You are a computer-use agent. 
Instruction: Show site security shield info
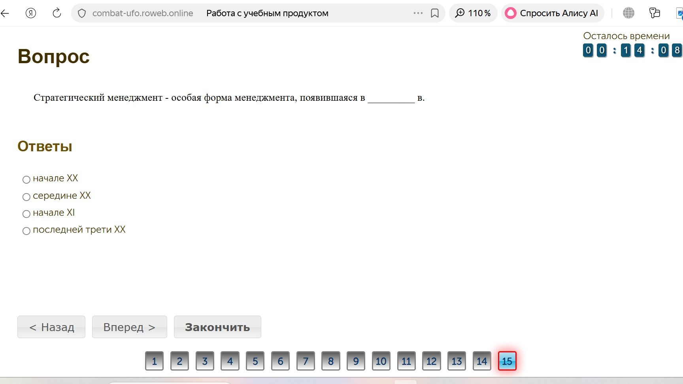(82, 13)
